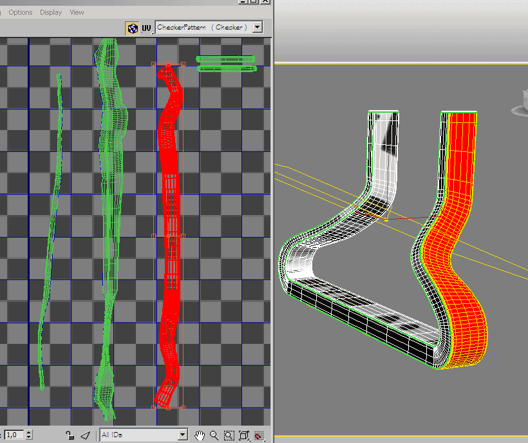Toggle the lock selection padlock
This screenshot has width=528, height=443.
70,435
